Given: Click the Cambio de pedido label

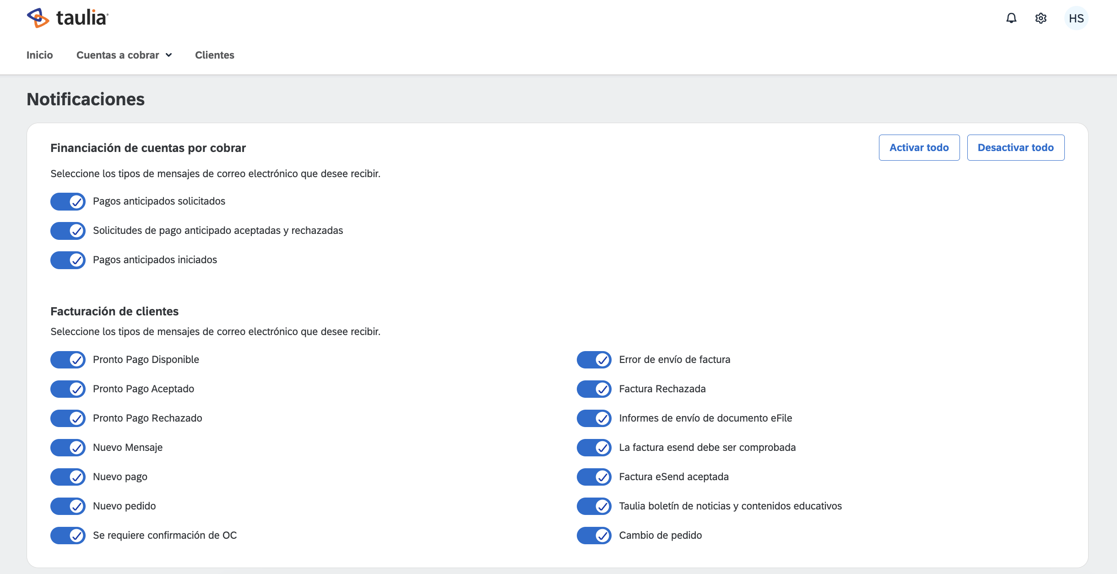Looking at the screenshot, I should tap(661, 535).
